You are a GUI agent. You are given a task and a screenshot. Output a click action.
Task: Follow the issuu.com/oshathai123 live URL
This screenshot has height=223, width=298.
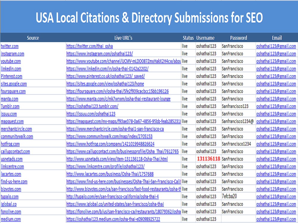pos(91,114)
